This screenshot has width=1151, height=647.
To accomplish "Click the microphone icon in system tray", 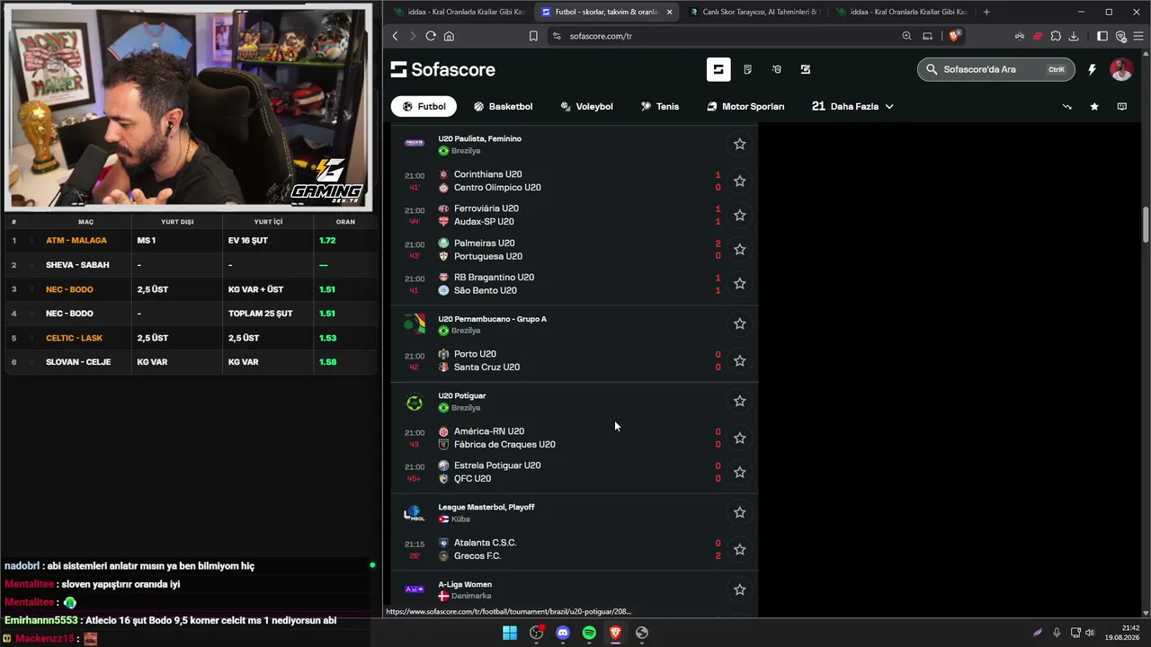I will click(1057, 633).
